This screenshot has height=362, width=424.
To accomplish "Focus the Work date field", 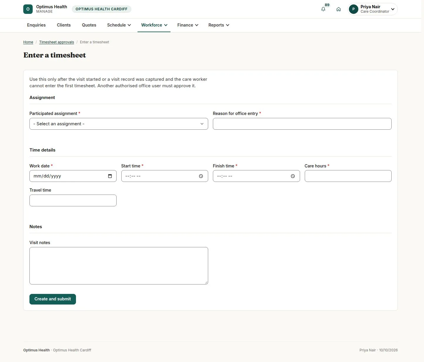I will (x=73, y=176).
